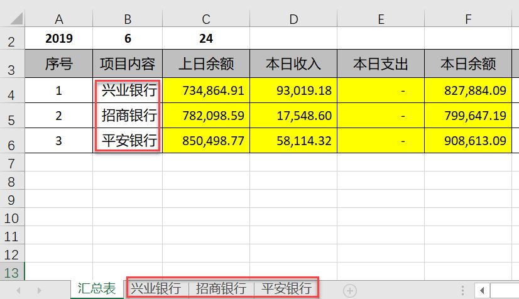The width and height of the screenshot is (519, 299).
Task: Open the 平安银行 sheet tab
Action: (287, 289)
